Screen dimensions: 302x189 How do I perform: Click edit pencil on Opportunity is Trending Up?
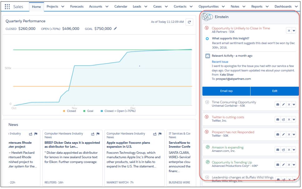coord(283,165)
